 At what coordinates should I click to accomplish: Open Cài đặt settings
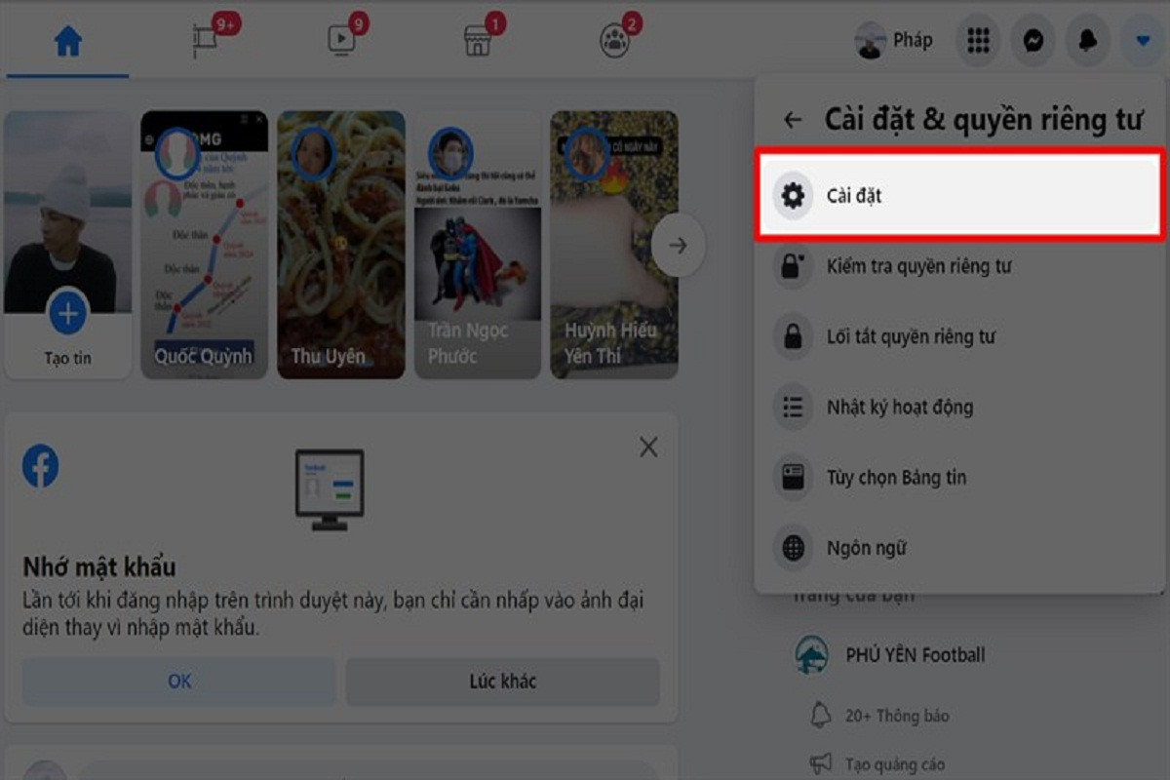tap(960, 195)
